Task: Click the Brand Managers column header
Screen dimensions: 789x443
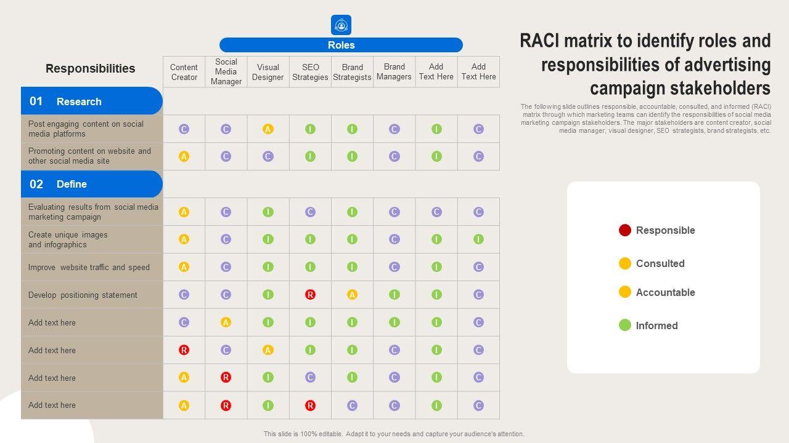Action: [x=394, y=72]
